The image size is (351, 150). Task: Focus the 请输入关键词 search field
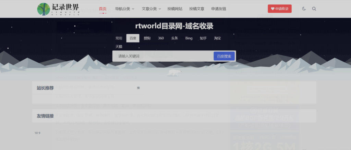coord(163,56)
